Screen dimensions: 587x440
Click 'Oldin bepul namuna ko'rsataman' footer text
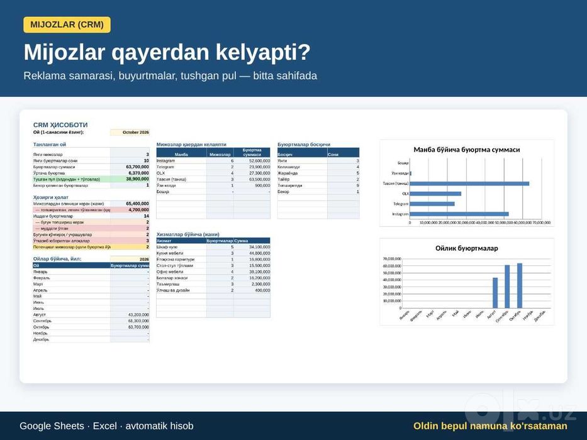[x=490, y=426]
